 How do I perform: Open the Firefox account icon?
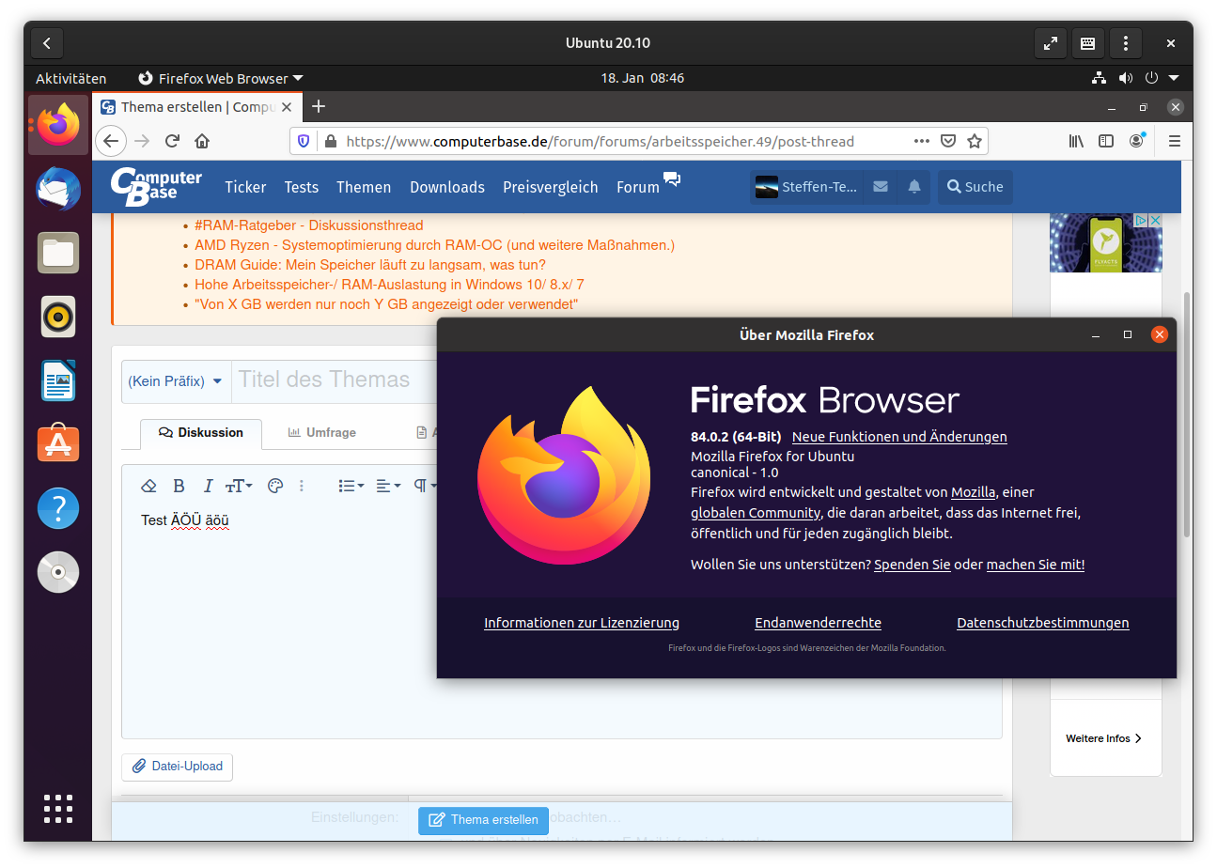[x=1137, y=141]
